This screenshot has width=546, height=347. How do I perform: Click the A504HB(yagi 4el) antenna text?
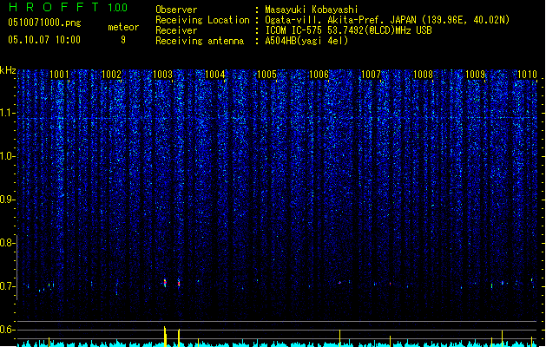(306, 41)
